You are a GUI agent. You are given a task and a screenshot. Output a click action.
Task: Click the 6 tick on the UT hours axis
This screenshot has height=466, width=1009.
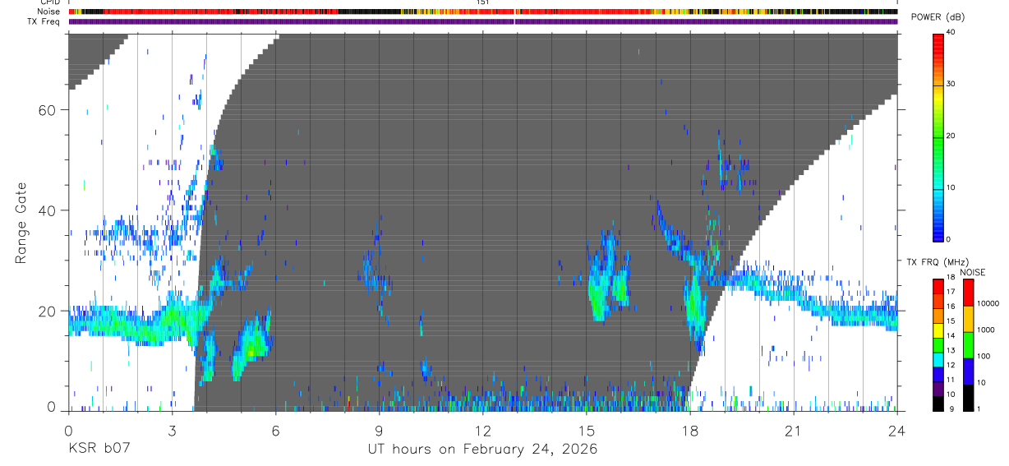pos(275,429)
